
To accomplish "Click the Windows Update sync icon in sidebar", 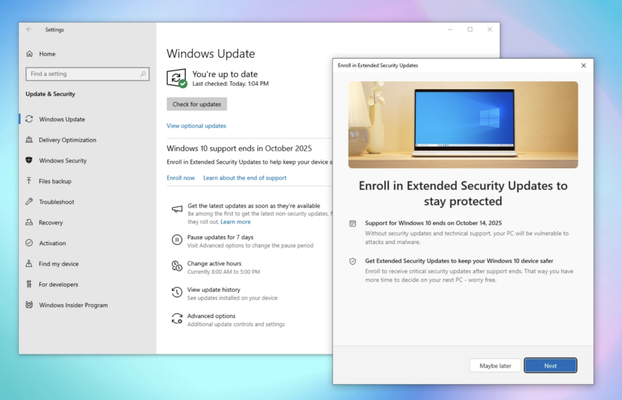I will point(29,119).
